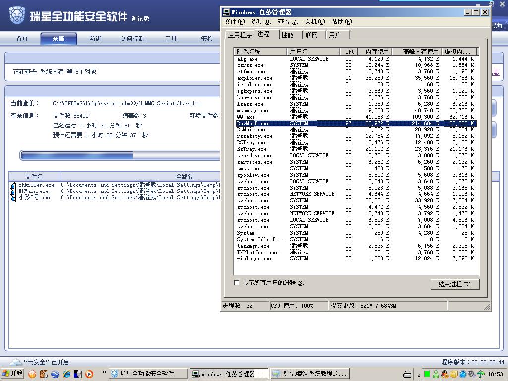Switch to the 性能 tab
Image resolution: width=508 pixels, height=381 pixels.
pyautogui.click(x=287, y=35)
